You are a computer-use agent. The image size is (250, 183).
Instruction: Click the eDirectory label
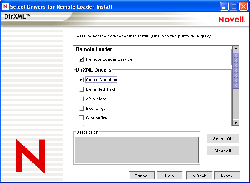[x=96, y=99]
